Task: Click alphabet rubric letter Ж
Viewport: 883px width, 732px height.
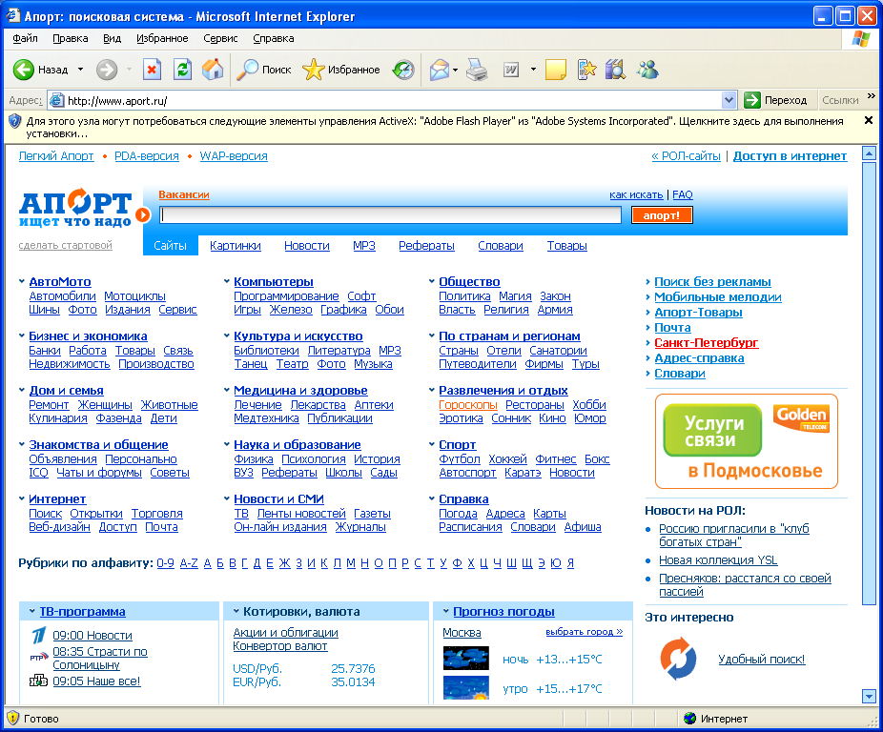Action: click(285, 563)
